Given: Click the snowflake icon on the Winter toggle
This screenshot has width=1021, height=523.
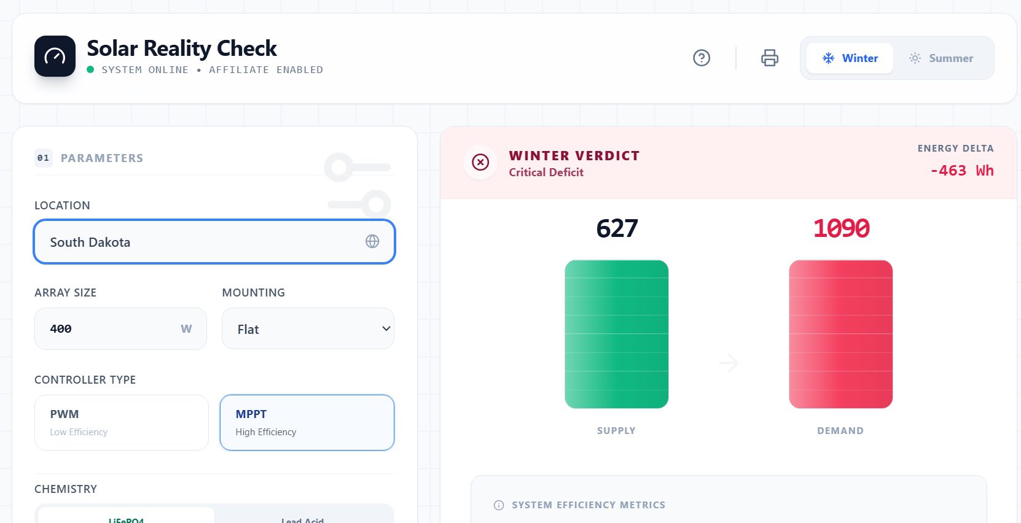Looking at the screenshot, I should click(829, 58).
